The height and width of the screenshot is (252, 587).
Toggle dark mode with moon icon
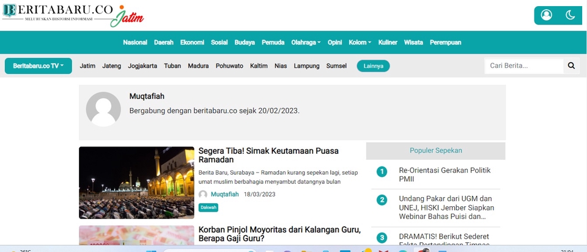(570, 15)
